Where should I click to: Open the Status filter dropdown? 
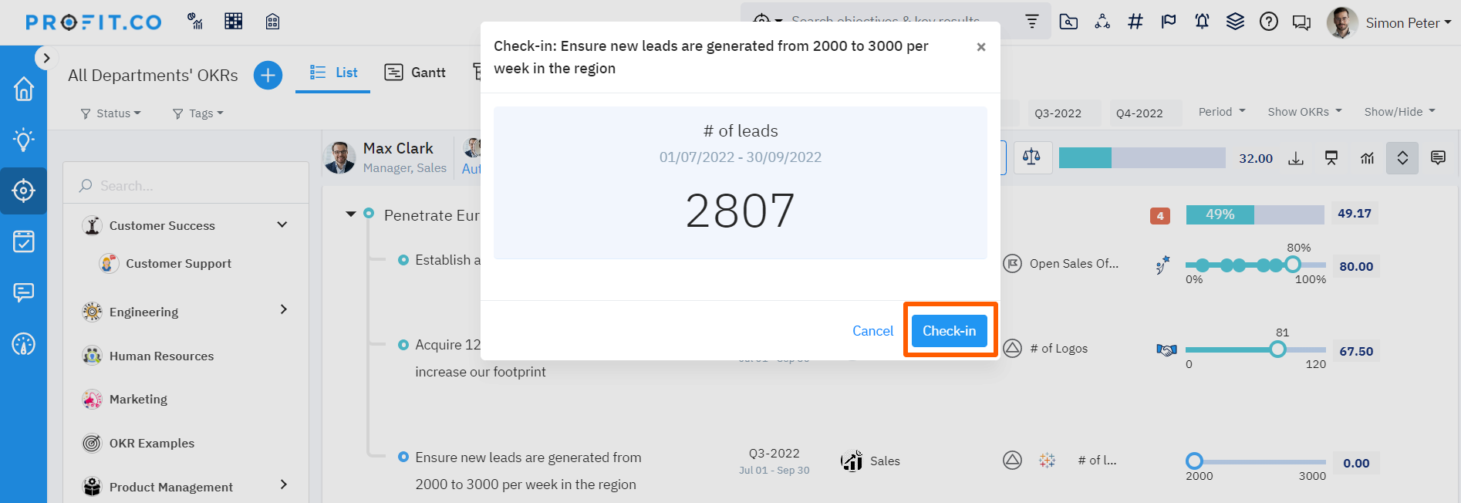pos(111,113)
